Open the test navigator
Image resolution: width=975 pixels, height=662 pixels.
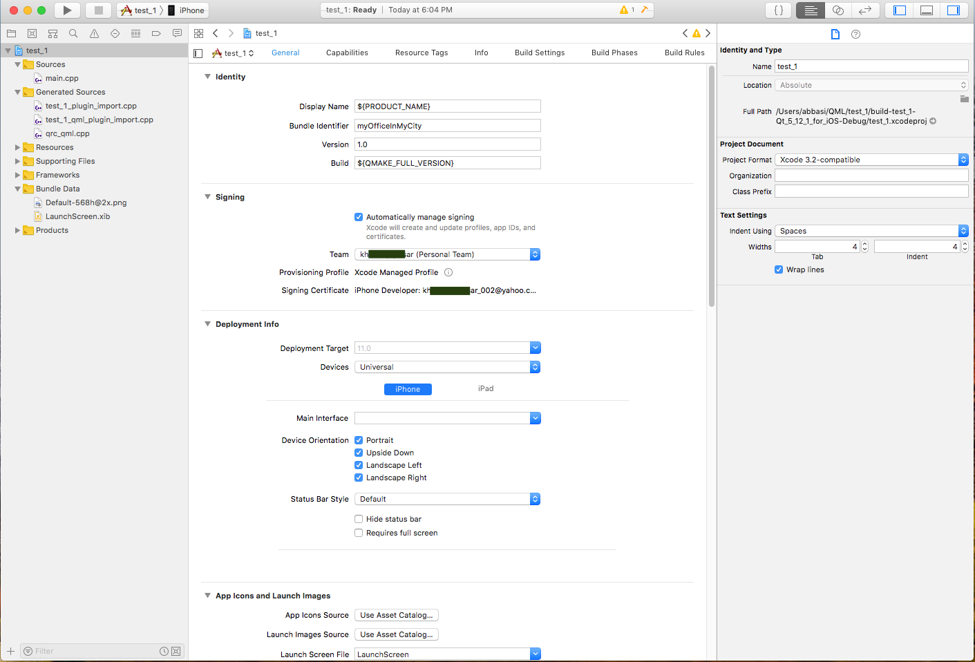point(115,33)
